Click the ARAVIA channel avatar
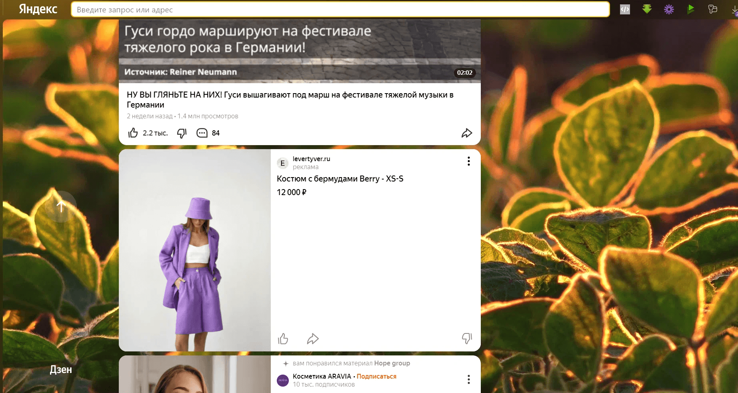 [x=282, y=381]
